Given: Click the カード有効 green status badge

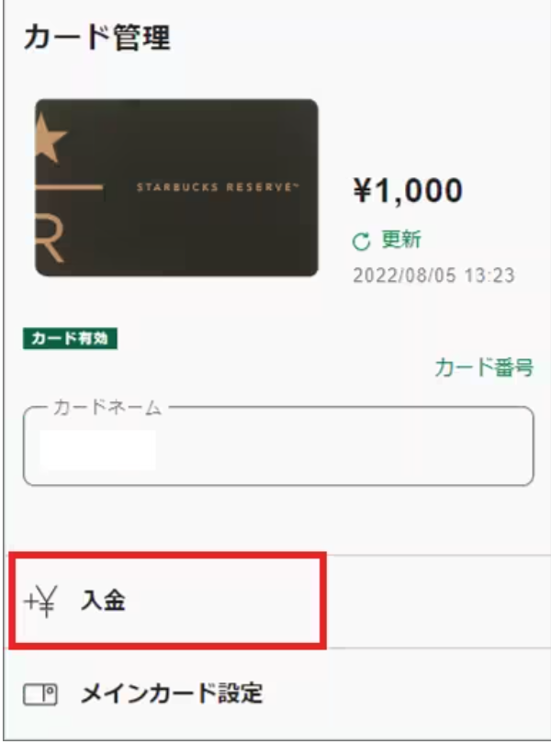Looking at the screenshot, I should (x=70, y=338).
